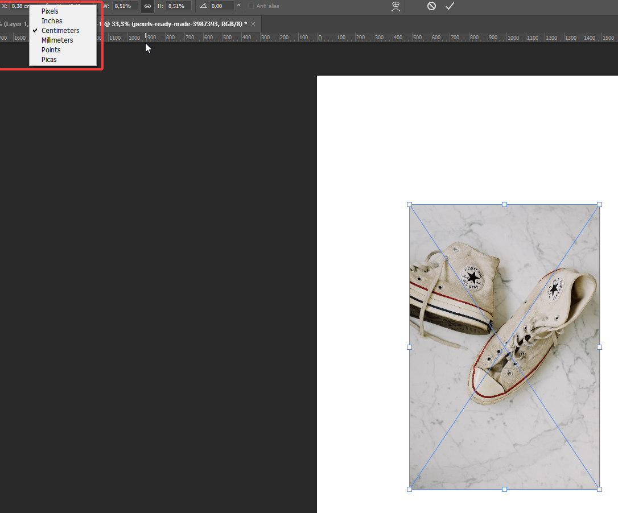Click the top-right transform corner handle
Screen dimensions: 618x513
click(599, 205)
